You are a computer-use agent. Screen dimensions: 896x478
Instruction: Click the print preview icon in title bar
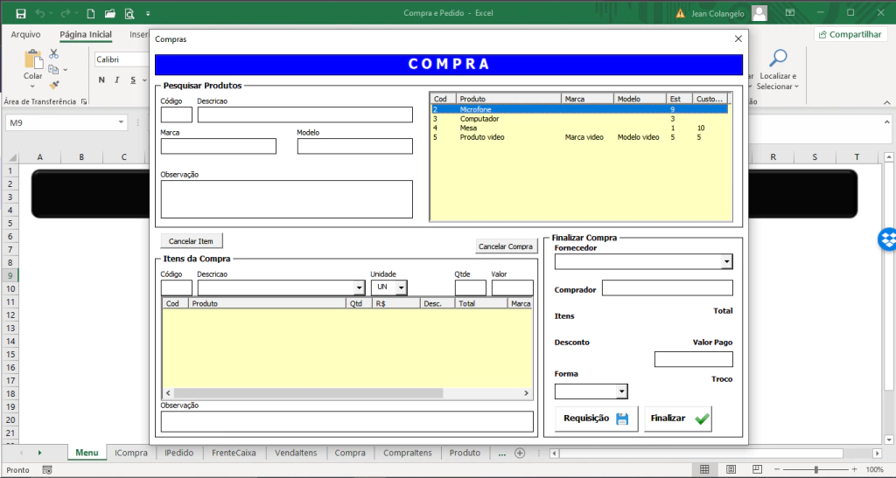(129, 13)
